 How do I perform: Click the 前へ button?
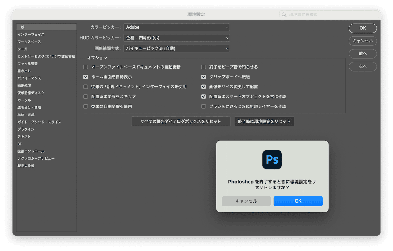click(363, 54)
